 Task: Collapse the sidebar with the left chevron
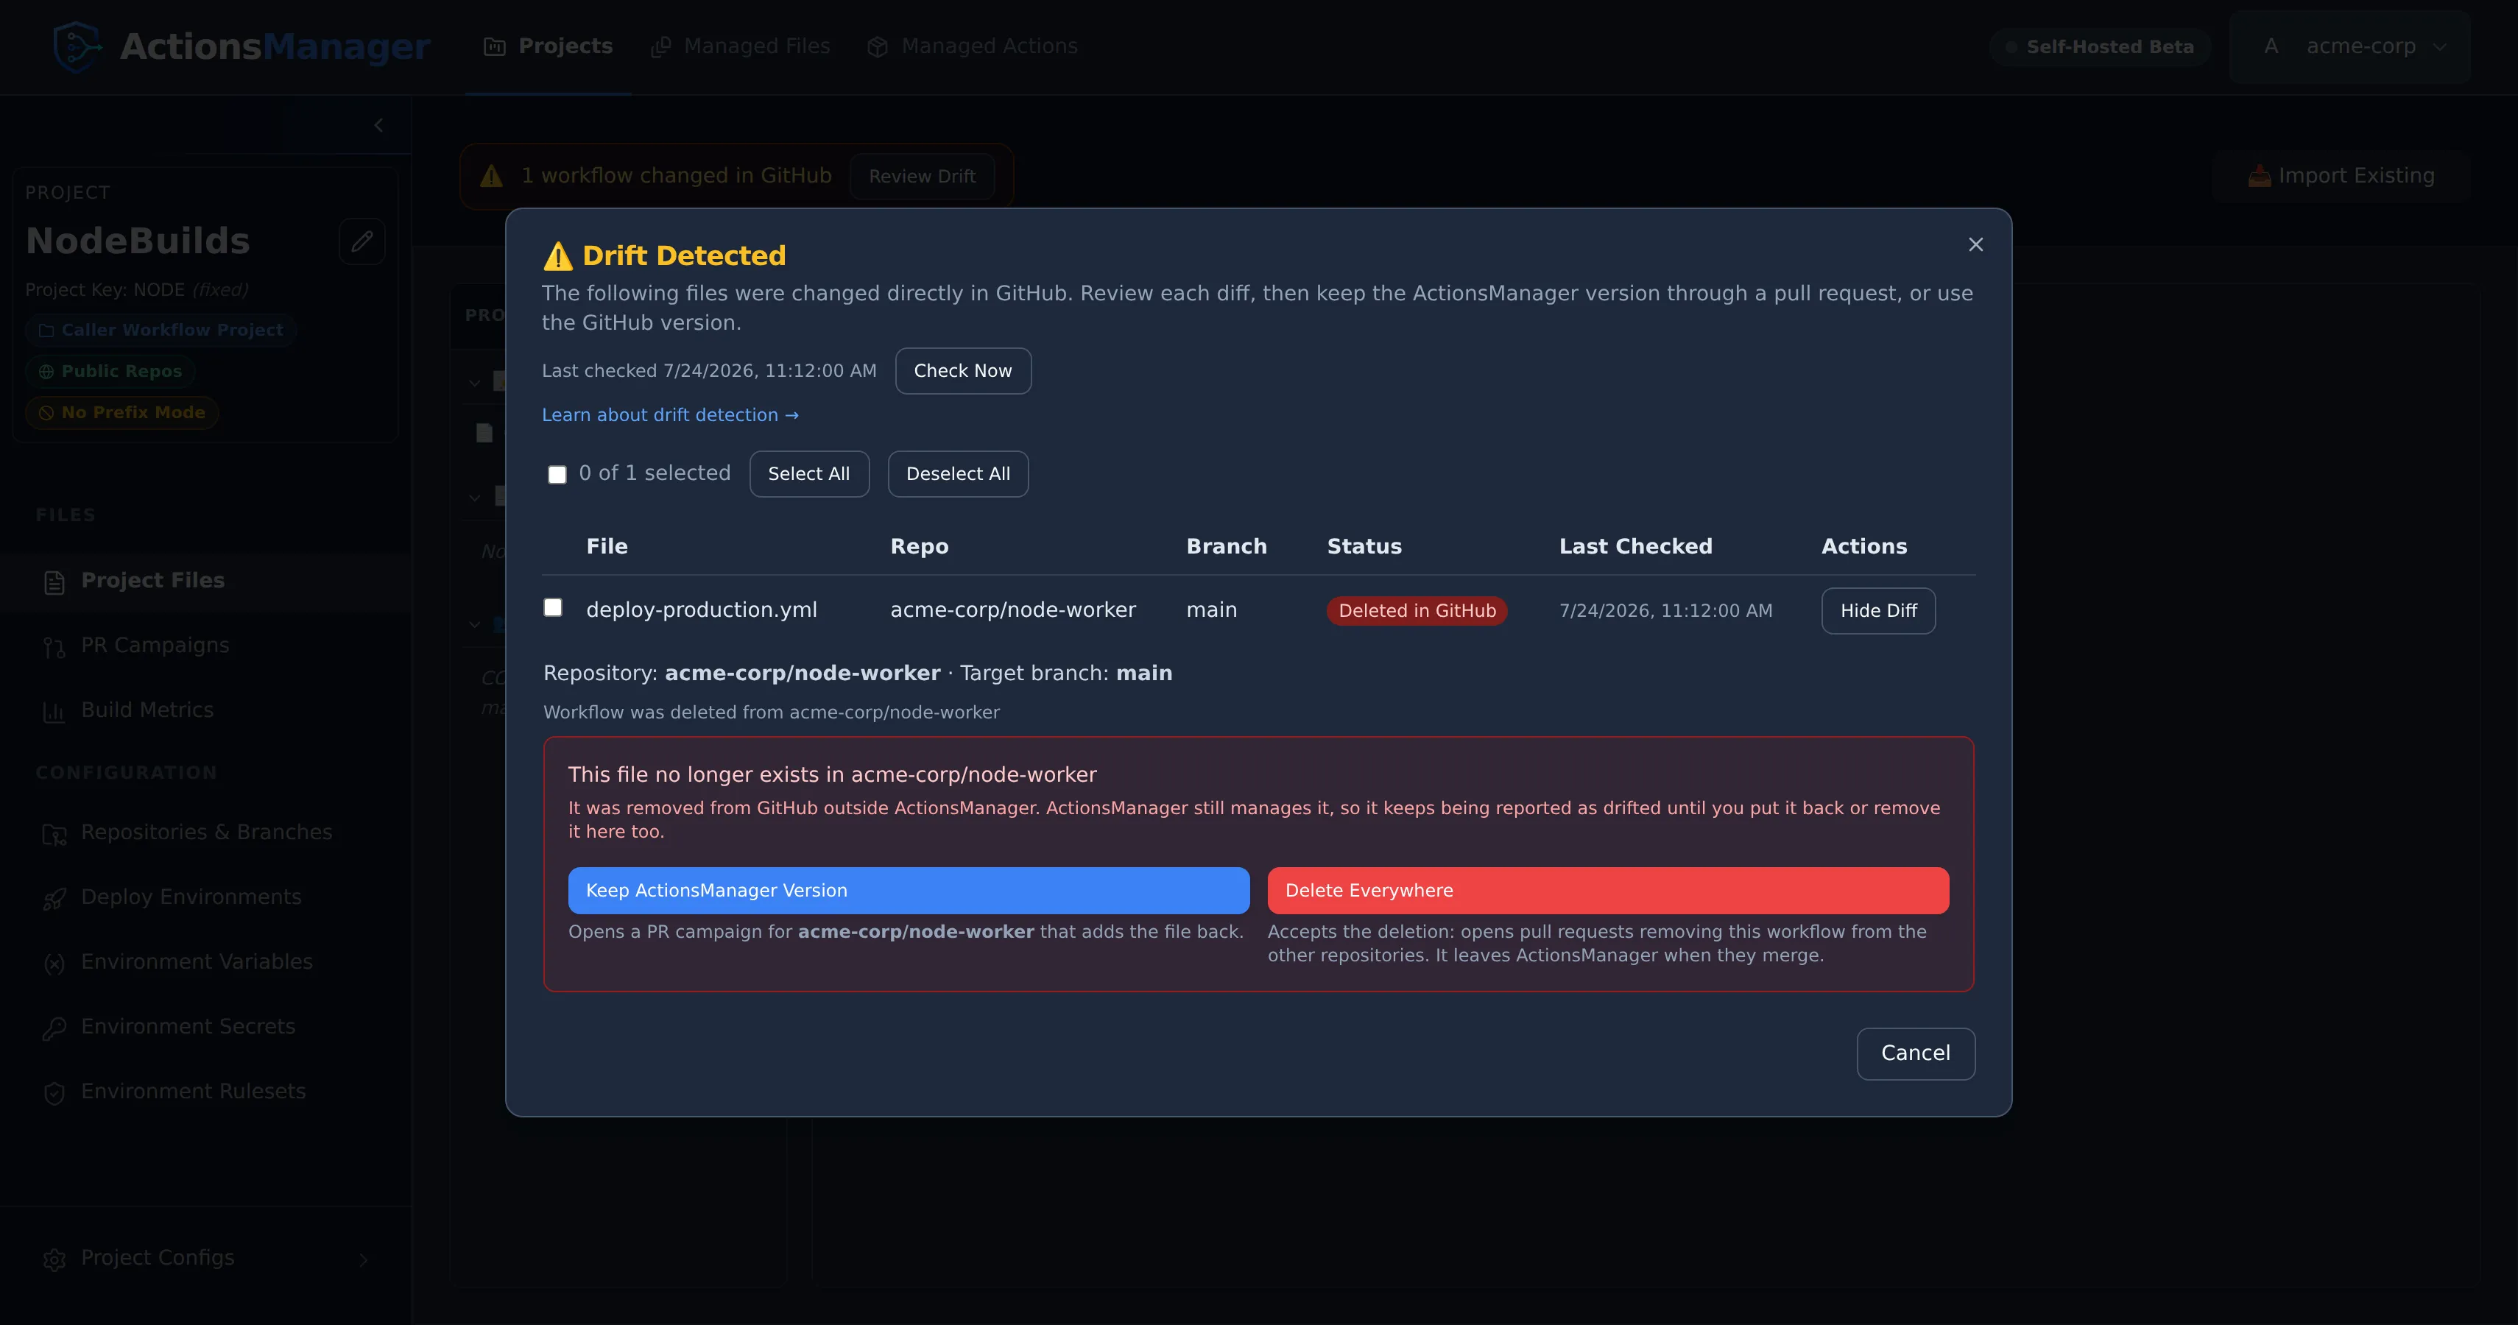coord(378,125)
